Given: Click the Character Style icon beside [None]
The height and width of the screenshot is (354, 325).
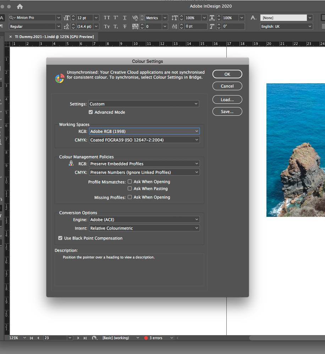Looking at the screenshot, I should click(x=253, y=18).
